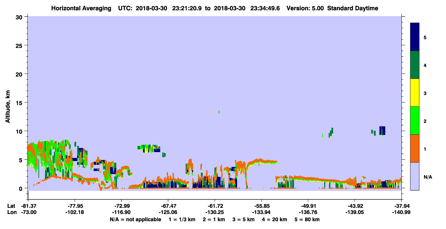Click the y-axis tick label 20

pyautogui.click(x=20, y=74)
